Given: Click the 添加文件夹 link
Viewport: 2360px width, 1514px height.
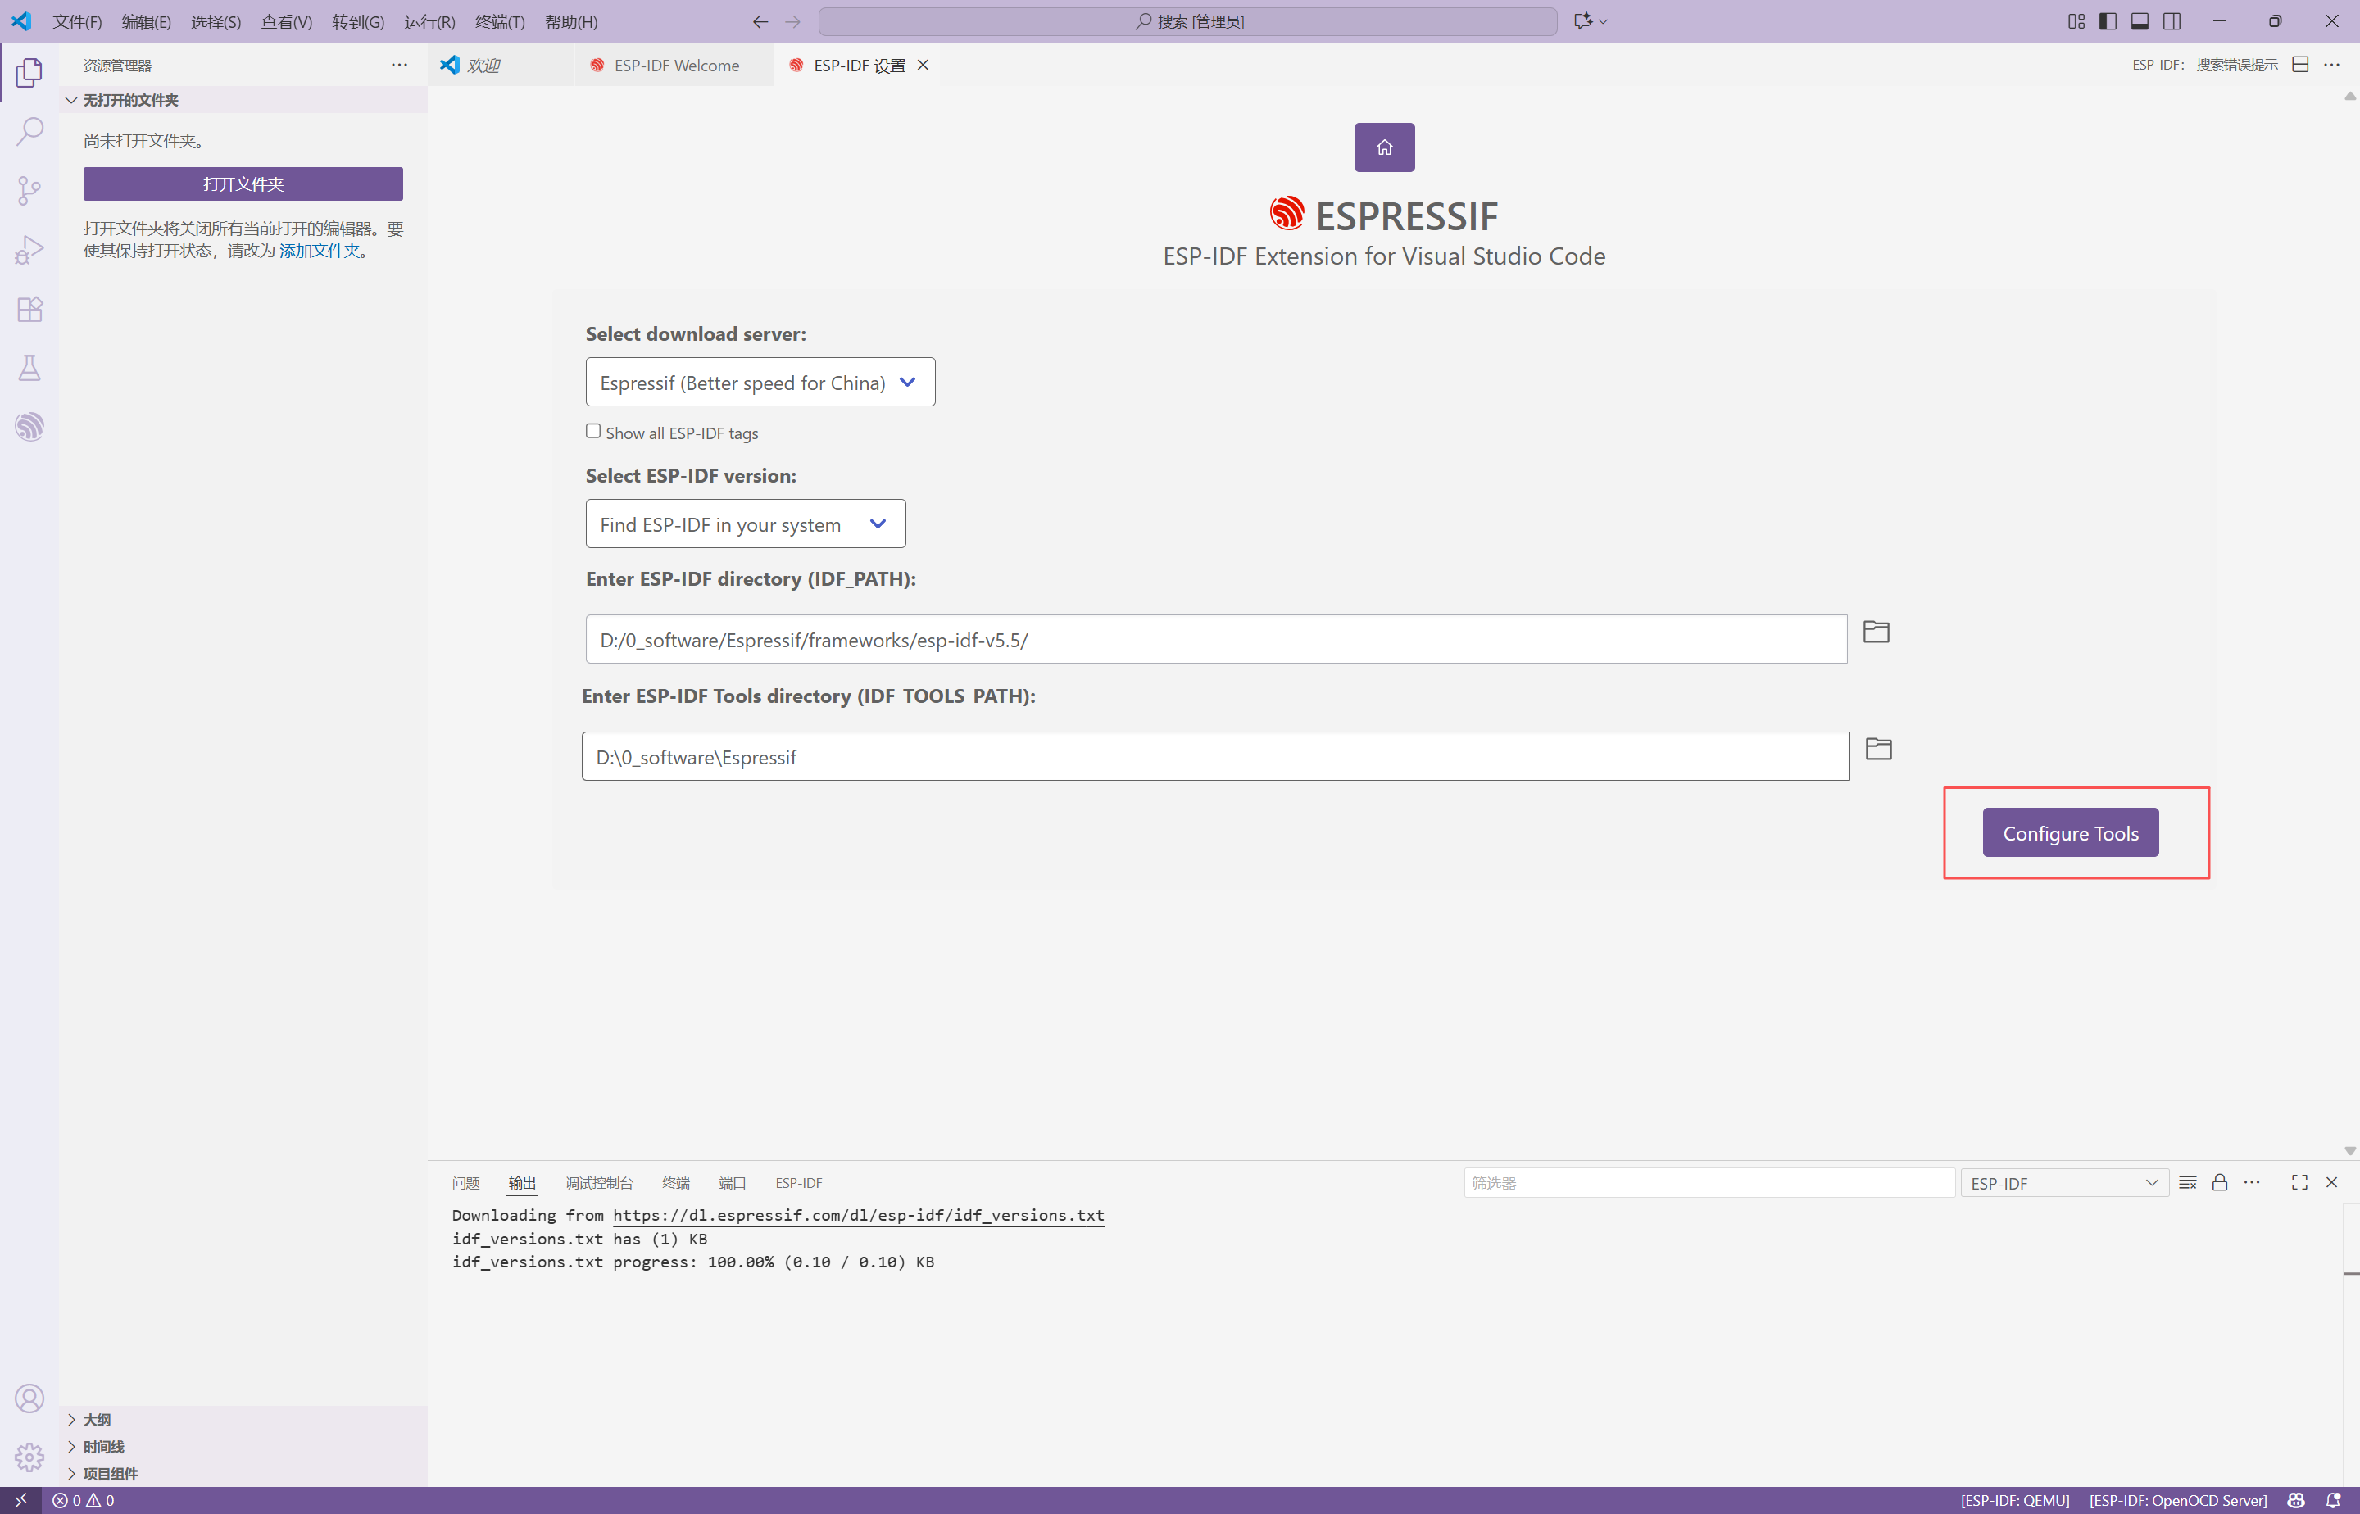Looking at the screenshot, I should [x=320, y=251].
